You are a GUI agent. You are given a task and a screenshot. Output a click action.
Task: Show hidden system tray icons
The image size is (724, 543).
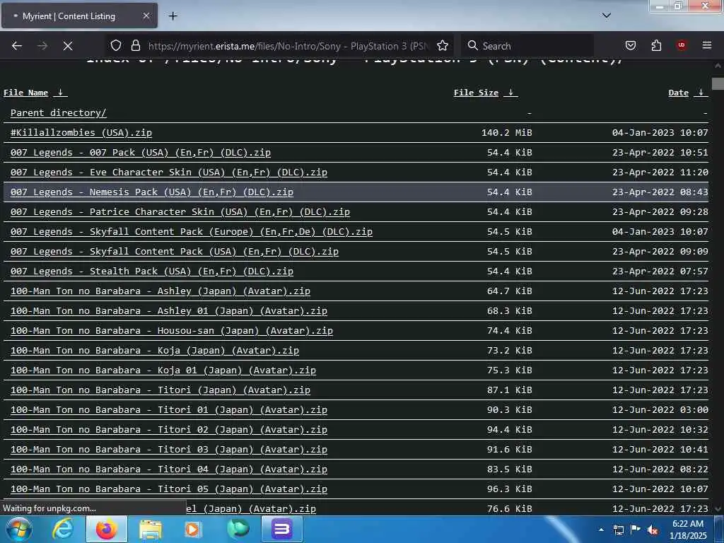(601, 530)
